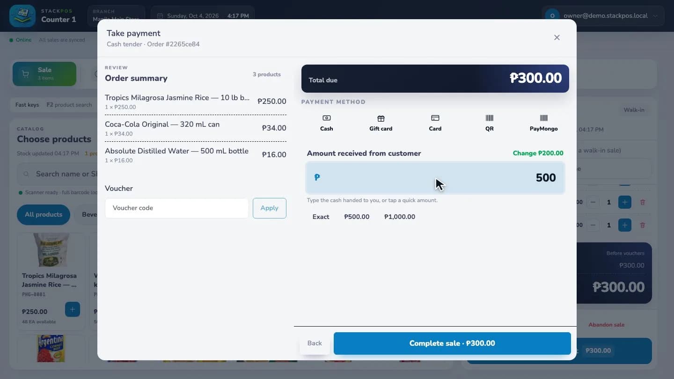Select All products category filter
This screenshot has height=379, width=674.
click(44, 215)
